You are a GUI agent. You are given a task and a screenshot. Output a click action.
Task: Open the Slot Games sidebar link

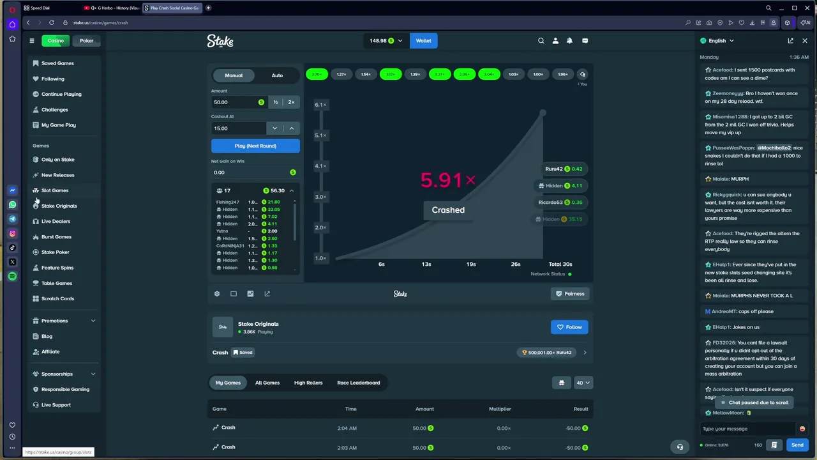click(x=55, y=190)
